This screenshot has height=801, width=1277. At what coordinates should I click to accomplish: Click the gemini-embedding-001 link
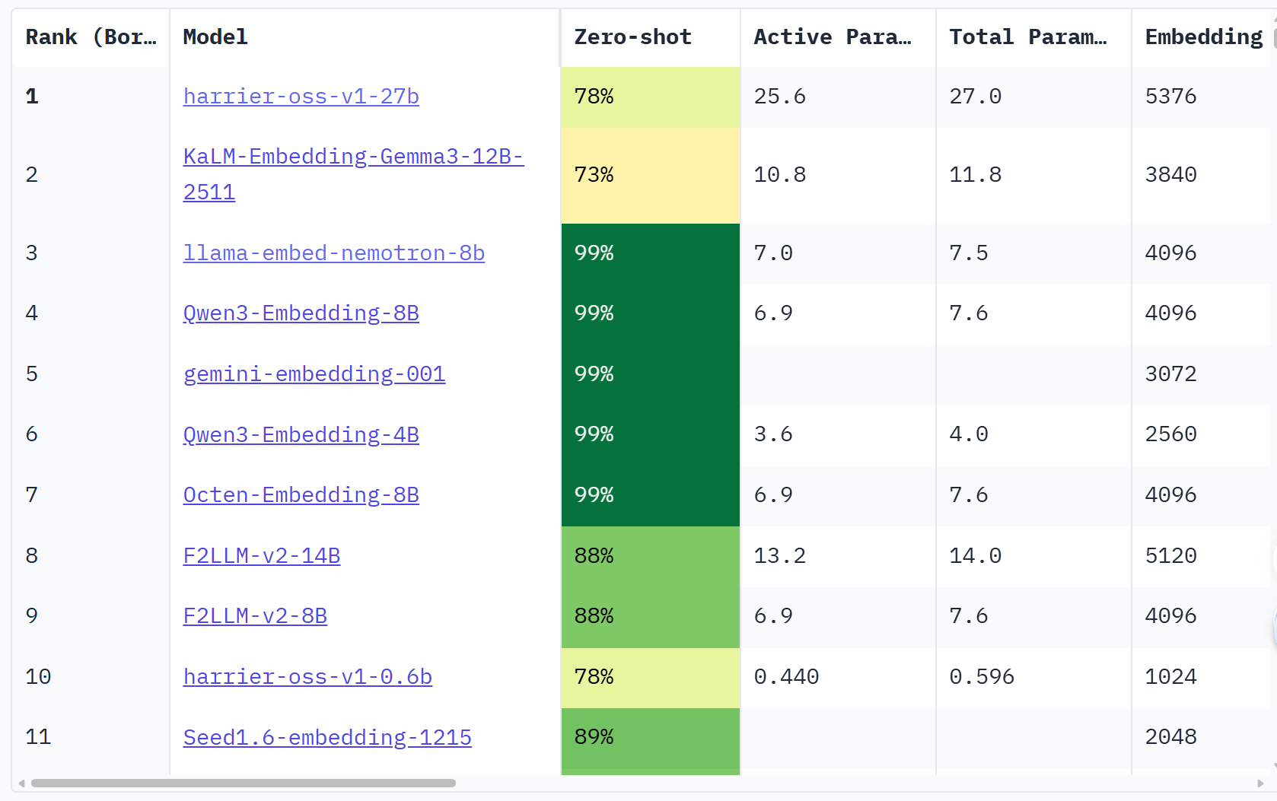[314, 374]
